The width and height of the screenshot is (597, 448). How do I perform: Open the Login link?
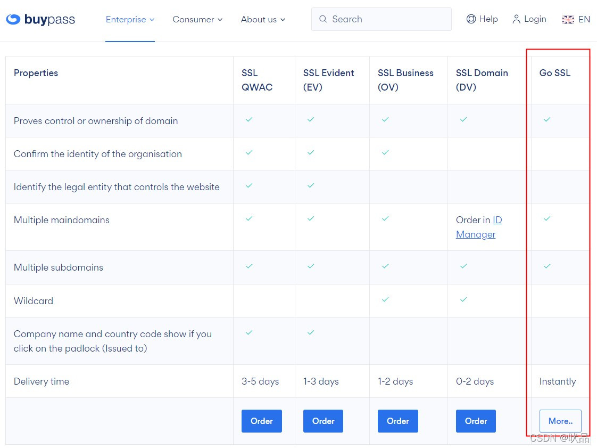[529, 19]
